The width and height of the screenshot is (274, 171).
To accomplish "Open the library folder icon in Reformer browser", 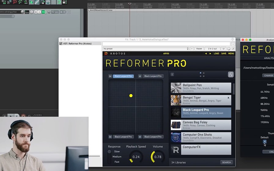I will click(x=231, y=74).
